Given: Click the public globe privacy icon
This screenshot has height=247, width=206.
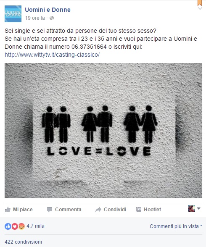Looking at the screenshot, I should 52,18.
